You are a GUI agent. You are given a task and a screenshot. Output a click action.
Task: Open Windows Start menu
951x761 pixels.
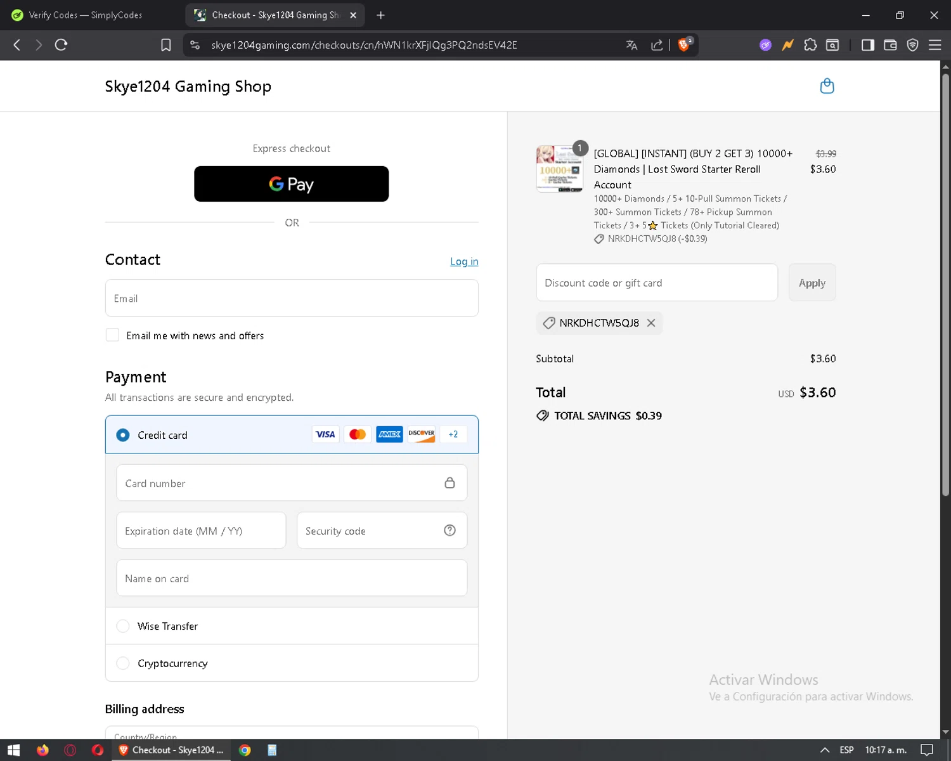(x=13, y=750)
